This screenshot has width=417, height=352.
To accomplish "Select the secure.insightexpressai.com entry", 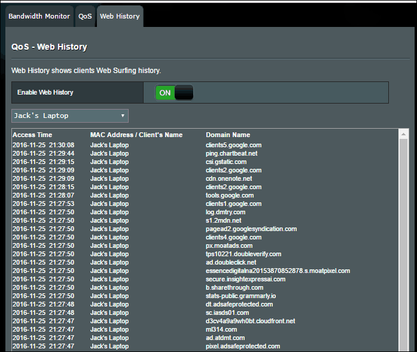I will tap(245, 279).
